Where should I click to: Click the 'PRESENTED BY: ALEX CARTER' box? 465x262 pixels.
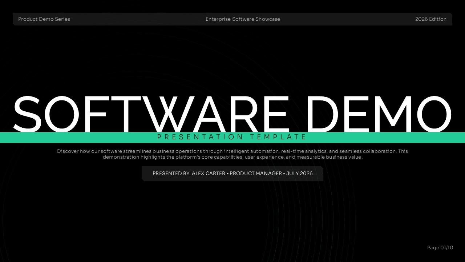pos(232,174)
